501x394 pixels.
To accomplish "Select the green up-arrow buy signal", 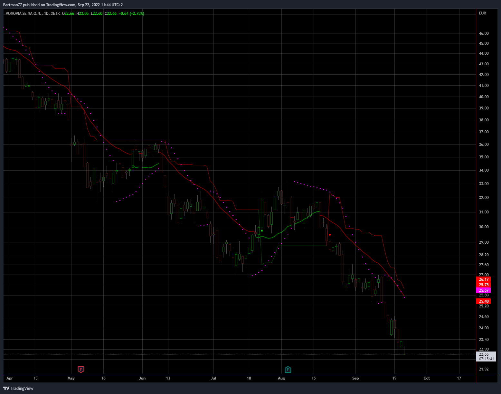I will coord(262,230).
